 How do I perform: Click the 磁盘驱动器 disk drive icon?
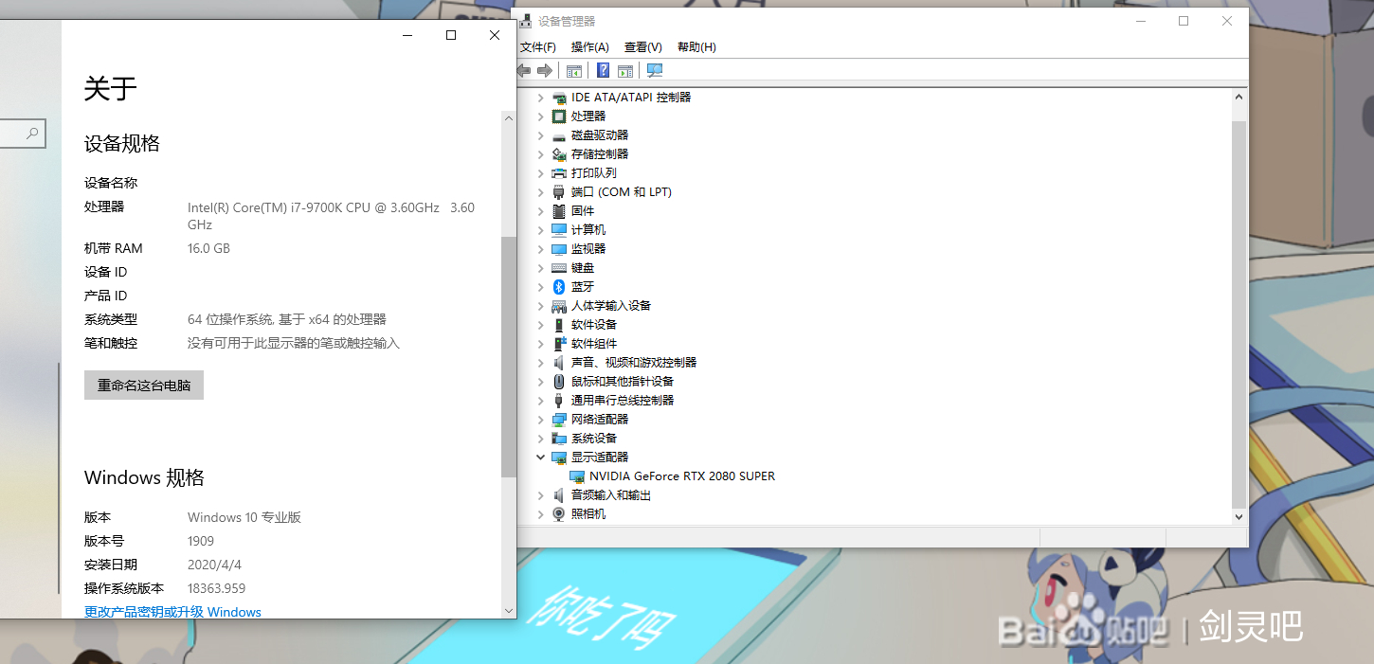pyautogui.click(x=559, y=135)
